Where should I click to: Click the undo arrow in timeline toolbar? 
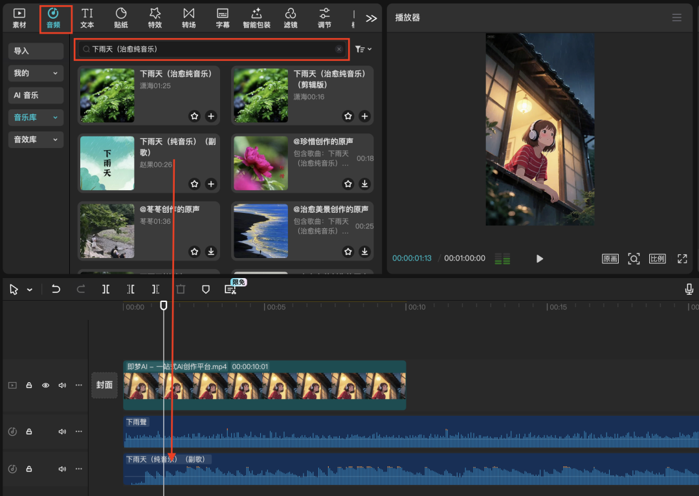coord(56,290)
